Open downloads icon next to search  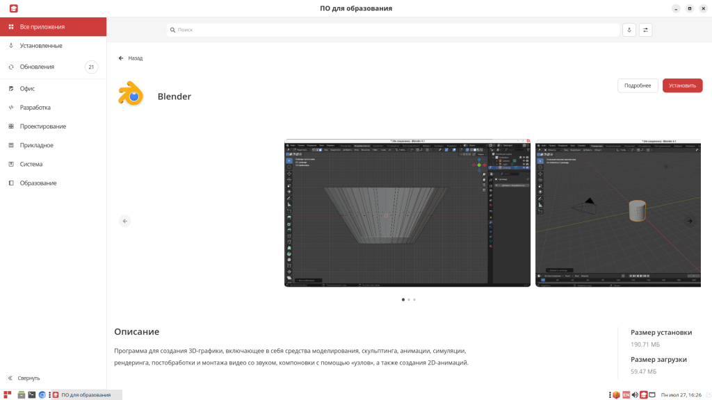629,30
